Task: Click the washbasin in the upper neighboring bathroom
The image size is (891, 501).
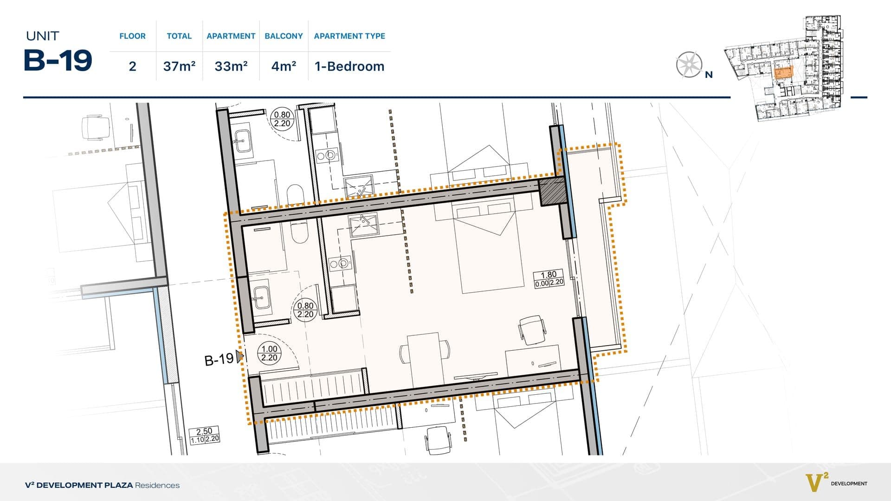Action: point(243,141)
